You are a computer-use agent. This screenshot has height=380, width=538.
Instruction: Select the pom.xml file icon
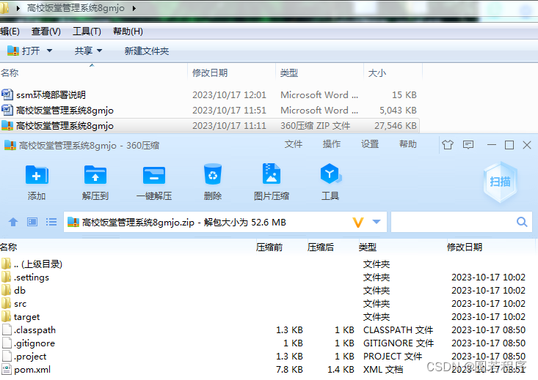7,370
